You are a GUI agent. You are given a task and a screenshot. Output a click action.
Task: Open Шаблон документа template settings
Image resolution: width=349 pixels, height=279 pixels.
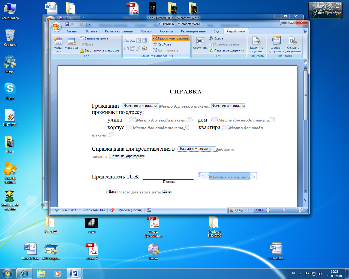[276, 45]
